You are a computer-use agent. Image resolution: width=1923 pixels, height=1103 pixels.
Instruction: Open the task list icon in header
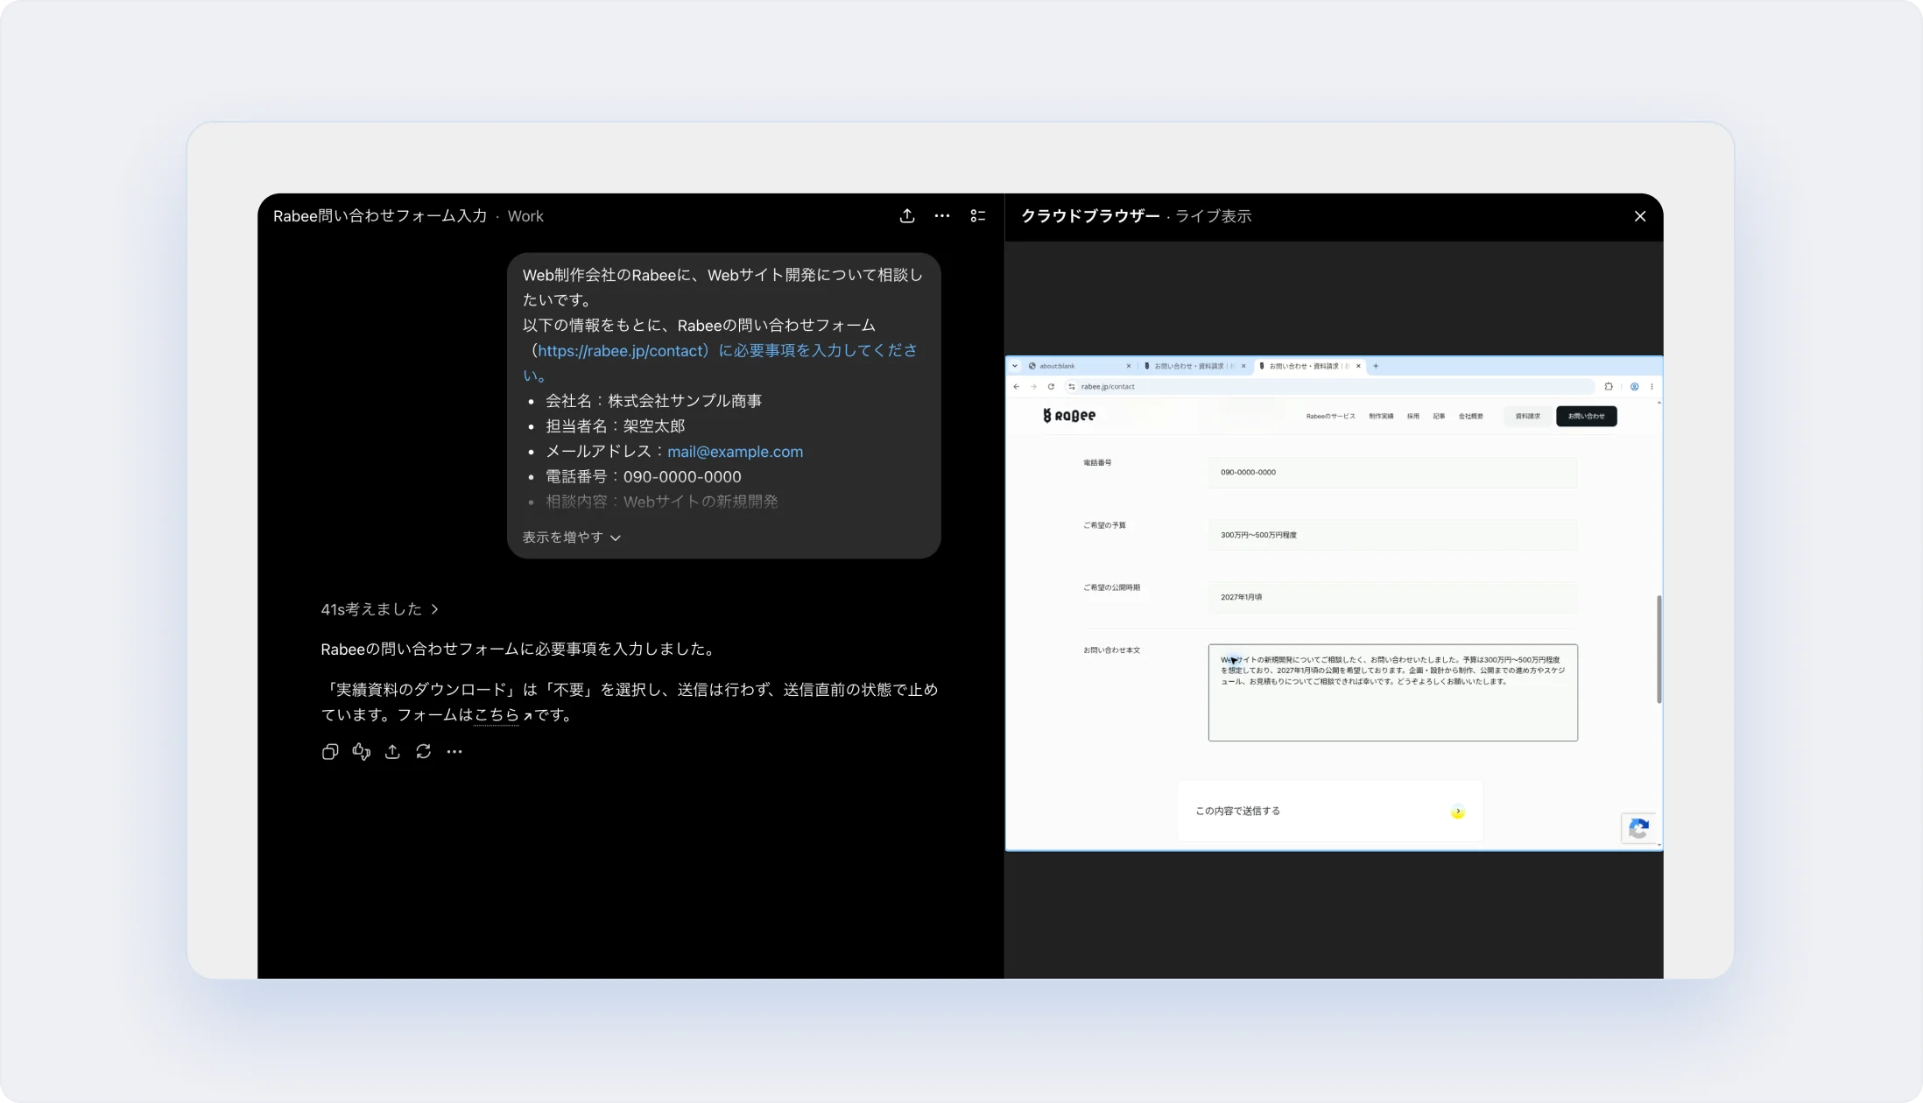[978, 216]
